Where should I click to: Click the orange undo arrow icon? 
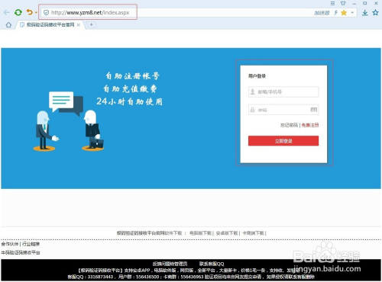pos(30,12)
